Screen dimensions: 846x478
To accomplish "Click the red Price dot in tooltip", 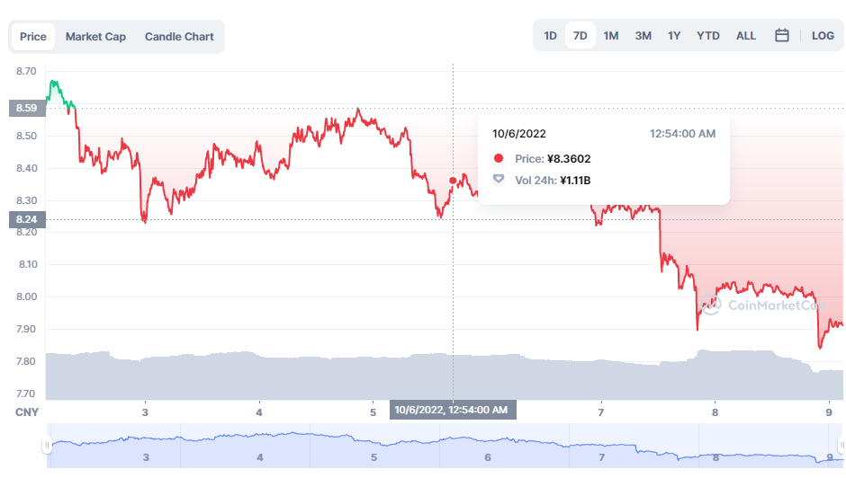I will click(499, 159).
